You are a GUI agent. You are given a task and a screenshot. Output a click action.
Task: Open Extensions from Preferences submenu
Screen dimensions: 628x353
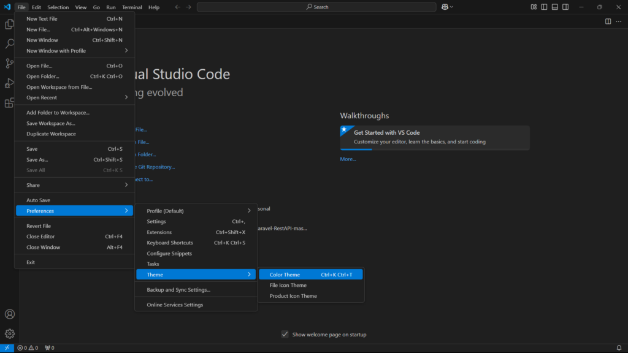[196, 232]
